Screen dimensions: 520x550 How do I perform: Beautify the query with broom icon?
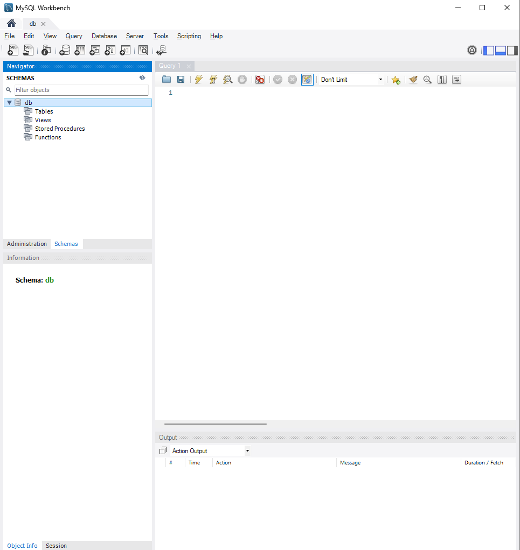tap(413, 80)
